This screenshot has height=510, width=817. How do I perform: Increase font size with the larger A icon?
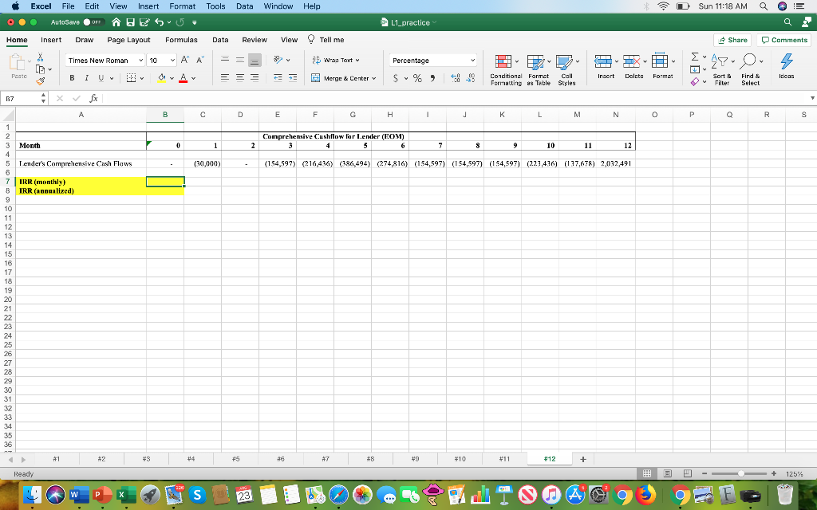pyautogui.click(x=185, y=61)
